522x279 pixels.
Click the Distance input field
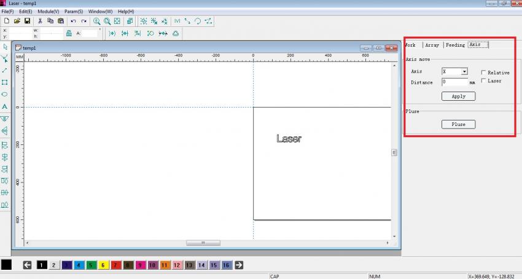coord(454,82)
